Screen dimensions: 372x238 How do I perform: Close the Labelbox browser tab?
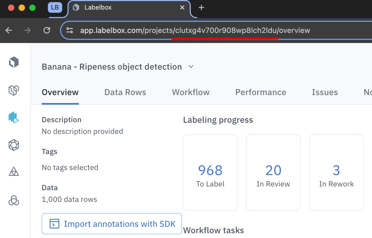[x=182, y=7]
